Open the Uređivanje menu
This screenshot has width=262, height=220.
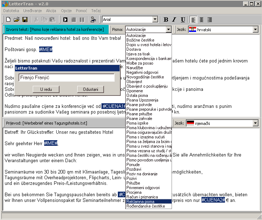coord(32,11)
